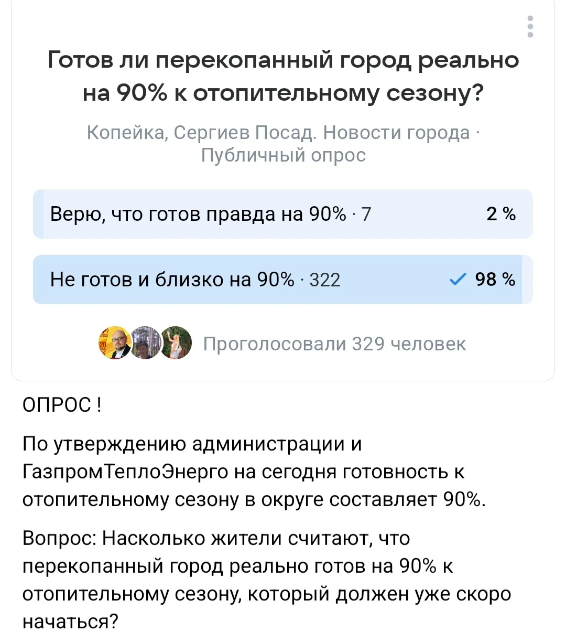This screenshot has height=642, width=566.
Task: Click the 98 % result value
Action: click(495, 280)
